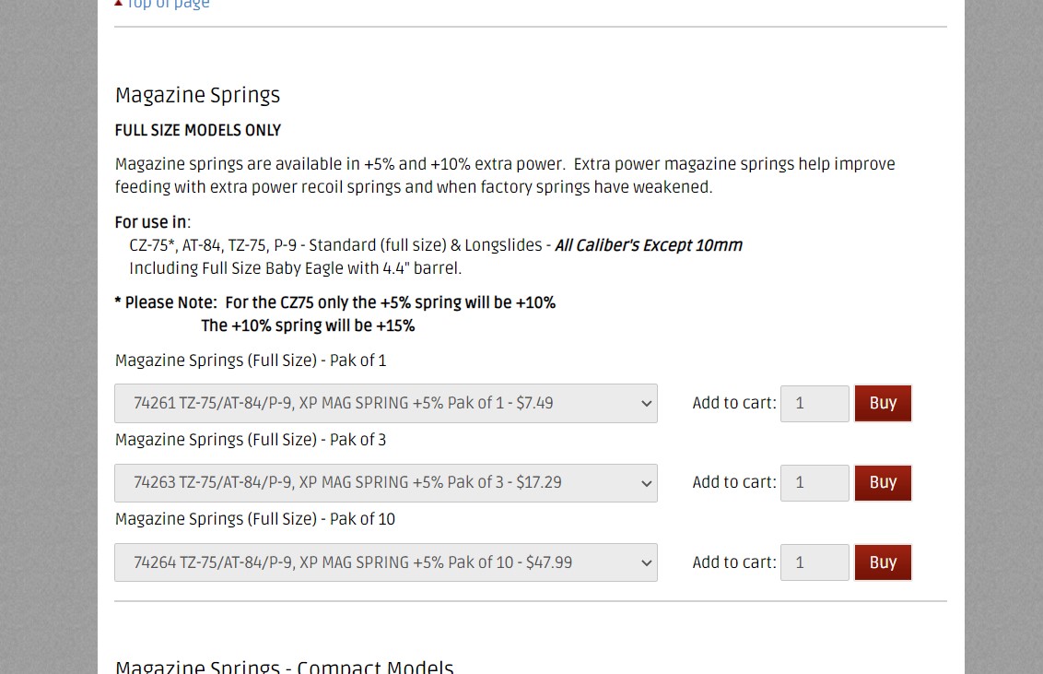Click the Magazine Springs section heading
The height and width of the screenshot is (674, 1043).
coord(197,95)
